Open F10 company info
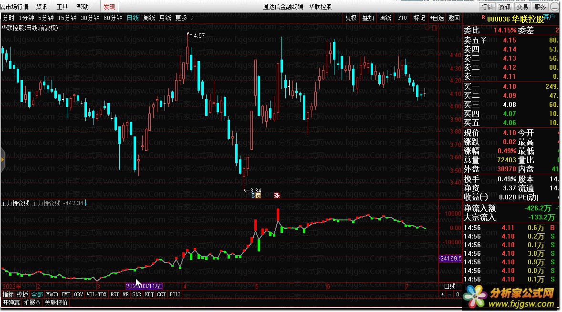The width and height of the screenshot is (562, 312). (403, 18)
